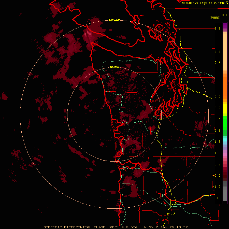Click the 8.2 value on the colorbar
229x229 pixels.
(218, 51)
